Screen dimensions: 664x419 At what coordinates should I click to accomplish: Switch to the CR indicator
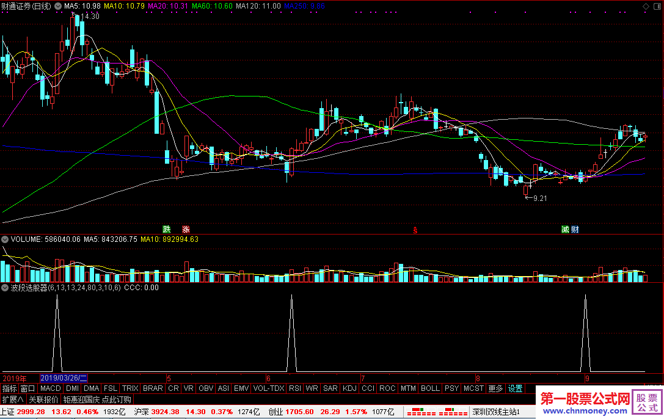click(x=173, y=388)
